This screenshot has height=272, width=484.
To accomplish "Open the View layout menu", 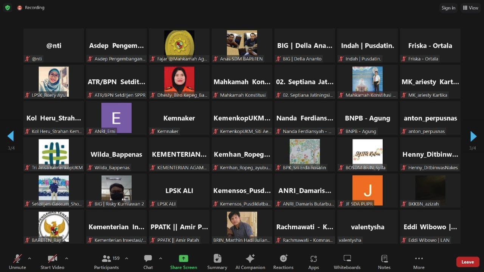I will 470,8.
